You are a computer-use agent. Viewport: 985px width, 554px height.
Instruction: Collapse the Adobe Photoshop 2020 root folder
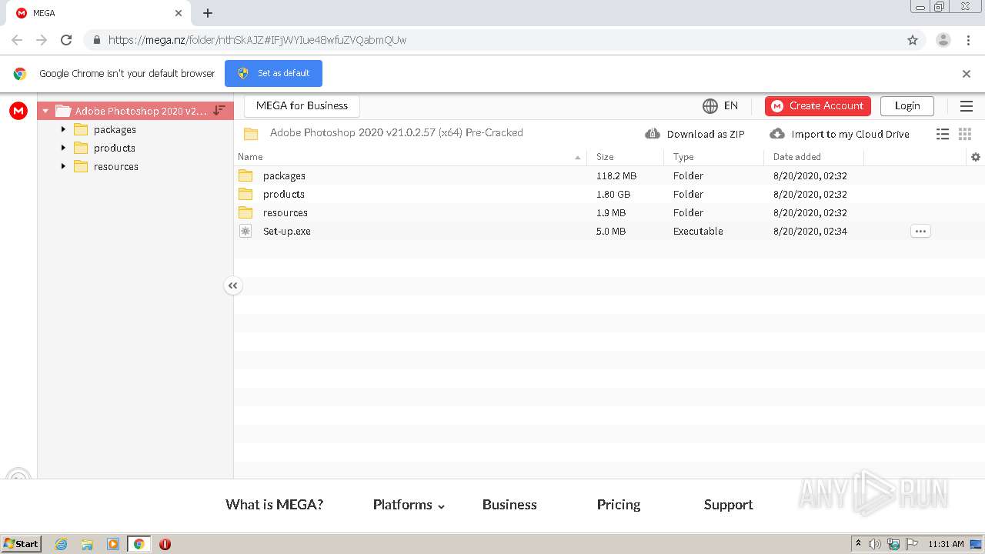(x=45, y=111)
